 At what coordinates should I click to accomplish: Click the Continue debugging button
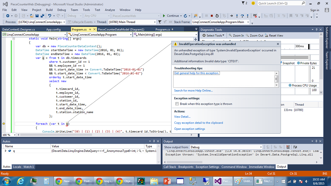pyautogui.click(x=171, y=16)
